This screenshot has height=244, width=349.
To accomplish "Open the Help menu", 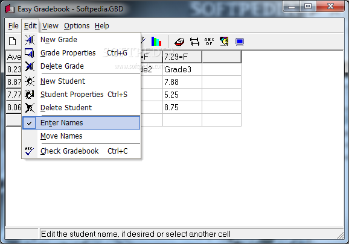I will point(102,26).
